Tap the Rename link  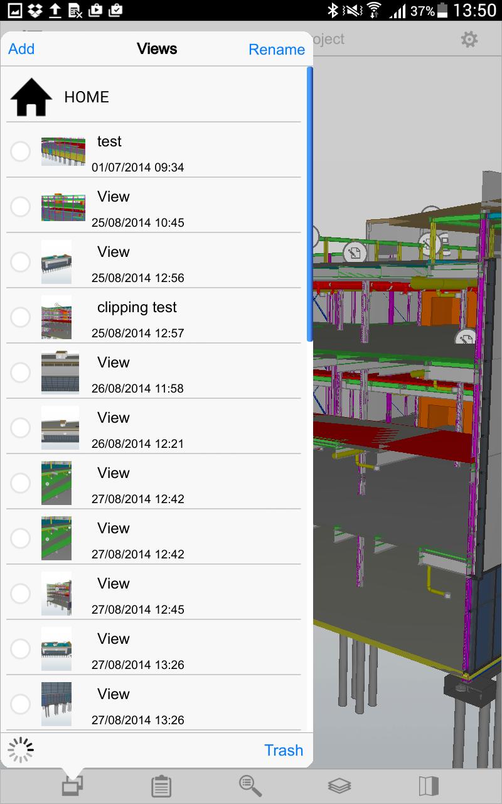[x=277, y=48]
